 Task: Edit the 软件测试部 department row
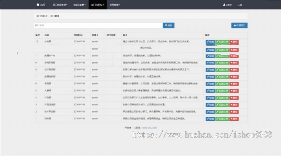[x=210, y=70]
